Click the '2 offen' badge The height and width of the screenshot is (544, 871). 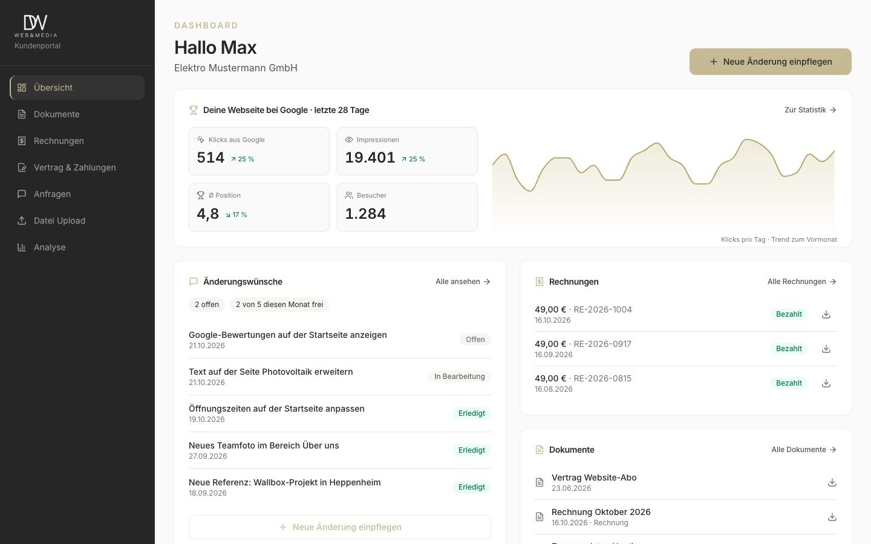pyautogui.click(x=207, y=305)
